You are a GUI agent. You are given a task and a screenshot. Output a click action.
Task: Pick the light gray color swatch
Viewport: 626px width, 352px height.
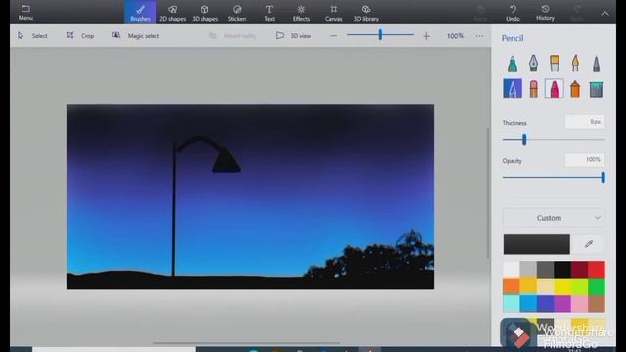[x=528, y=270]
